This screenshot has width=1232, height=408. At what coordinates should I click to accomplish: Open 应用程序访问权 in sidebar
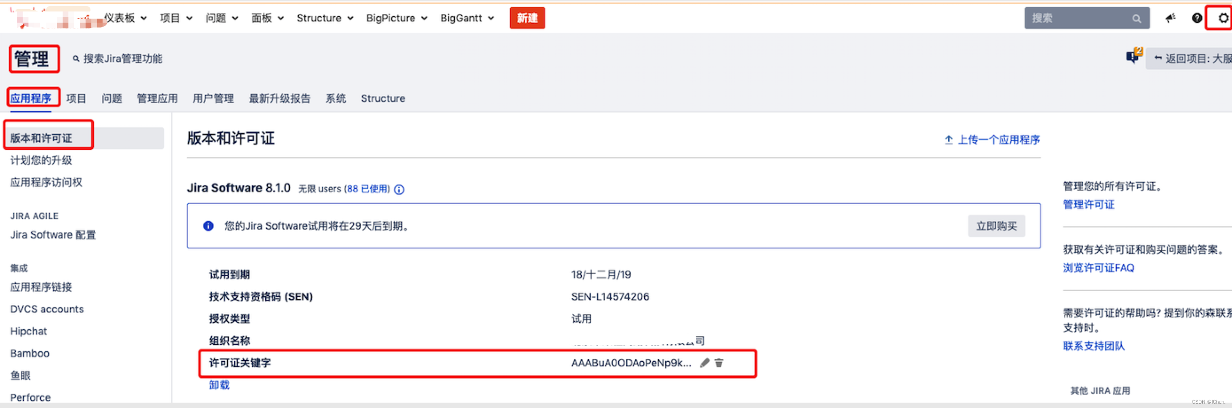(47, 182)
